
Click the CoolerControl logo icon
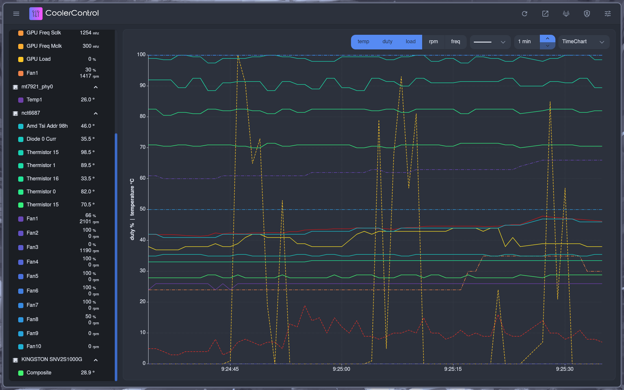point(36,14)
